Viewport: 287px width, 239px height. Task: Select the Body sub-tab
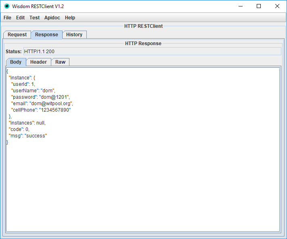point(16,62)
